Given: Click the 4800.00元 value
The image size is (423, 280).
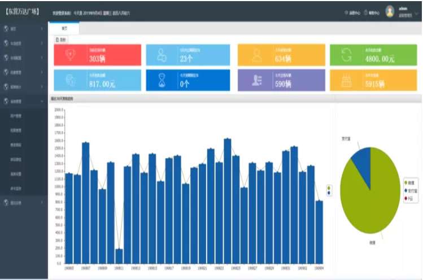Looking at the screenshot, I should coord(380,59).
